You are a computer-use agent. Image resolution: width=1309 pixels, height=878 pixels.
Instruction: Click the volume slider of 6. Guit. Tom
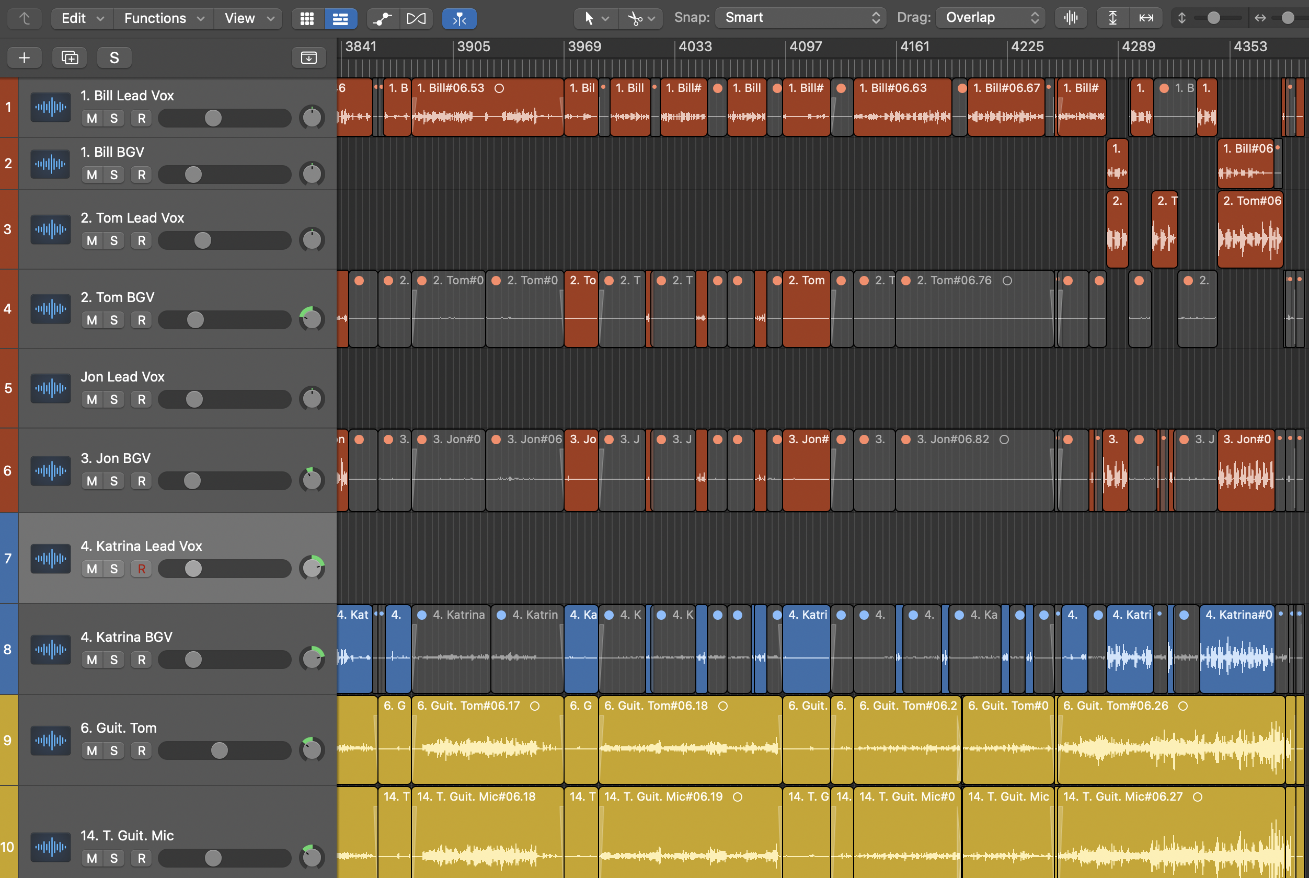(220, 750)
